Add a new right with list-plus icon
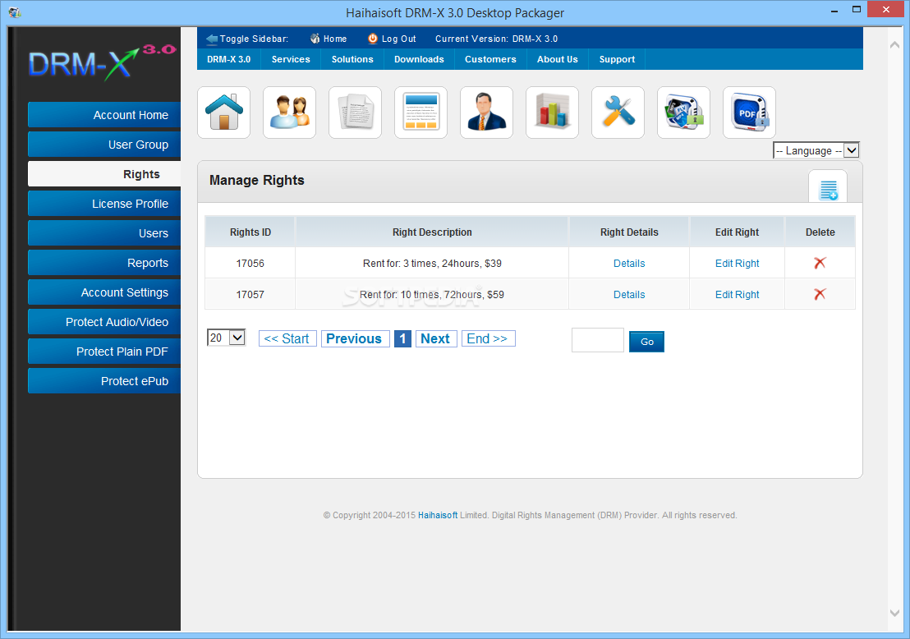 828,189
